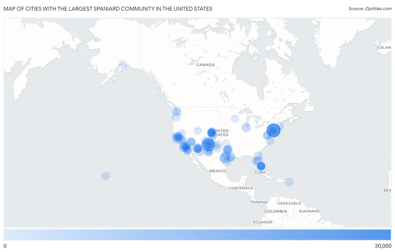Click the GUATEMALA label

coord(241,188)
